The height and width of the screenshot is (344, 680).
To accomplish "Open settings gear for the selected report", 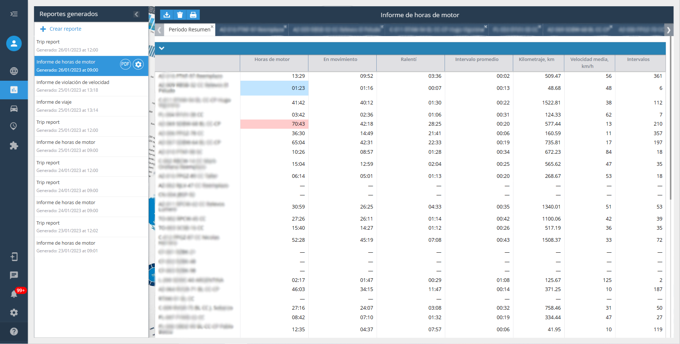I will tap(138, 64).
